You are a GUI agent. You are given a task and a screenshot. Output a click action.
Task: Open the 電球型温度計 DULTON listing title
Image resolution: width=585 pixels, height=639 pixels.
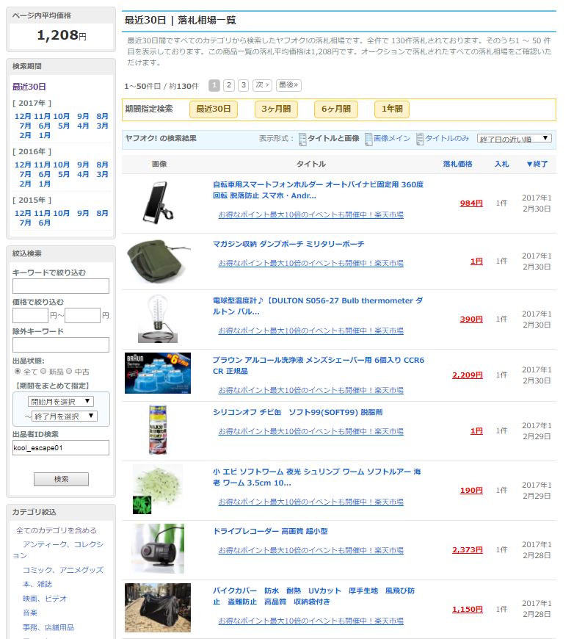[x=318, y=306]
